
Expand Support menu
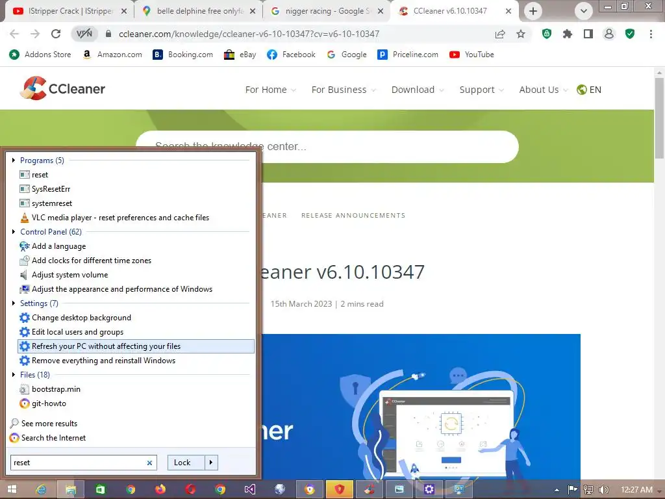[482, 90]
